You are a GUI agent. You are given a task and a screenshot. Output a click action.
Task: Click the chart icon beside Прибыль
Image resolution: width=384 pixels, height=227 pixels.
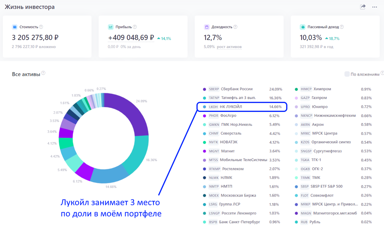110,27
